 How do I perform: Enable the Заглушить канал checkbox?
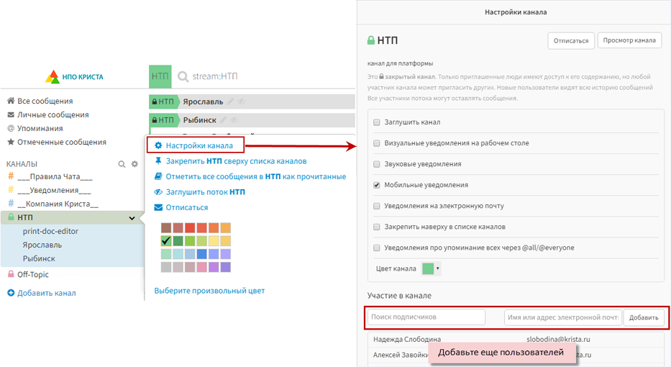click(377, 122)
